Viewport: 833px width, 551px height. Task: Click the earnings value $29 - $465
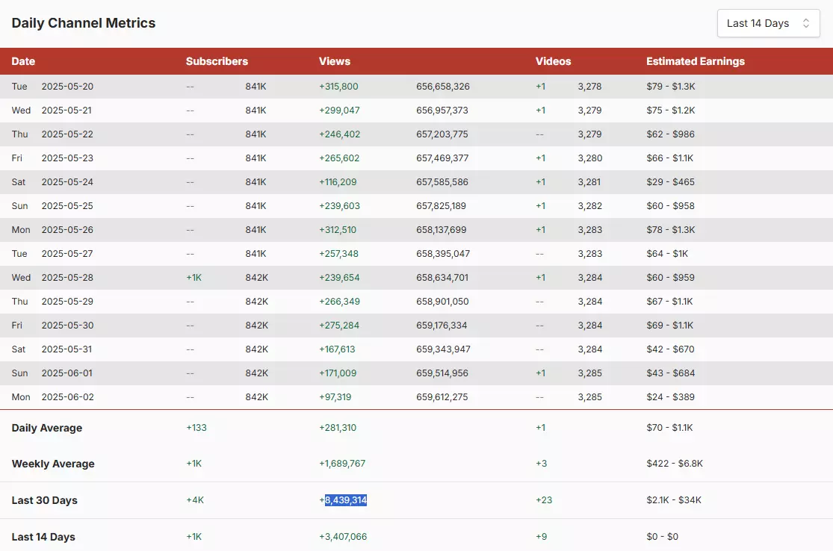(670, 182)
